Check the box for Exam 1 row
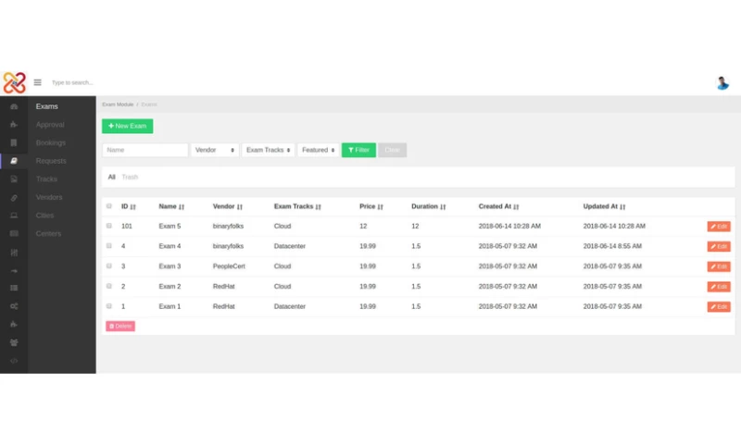The height and width of the screenshot is (444, 741). pyautogui.click(x=109, y=306)
